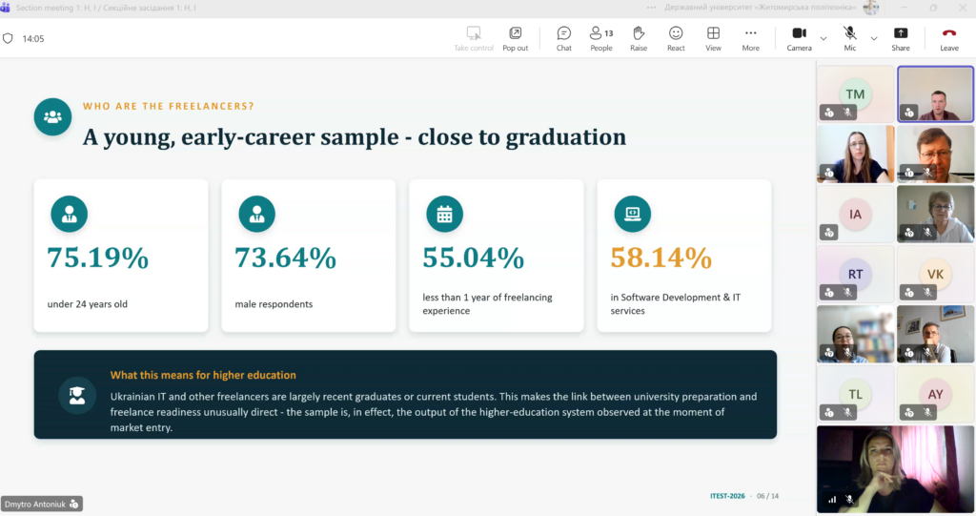Image resolution: width=976 pixels, height=516 pixels.
Task: Click the Take control button
Action: [474, 39]
